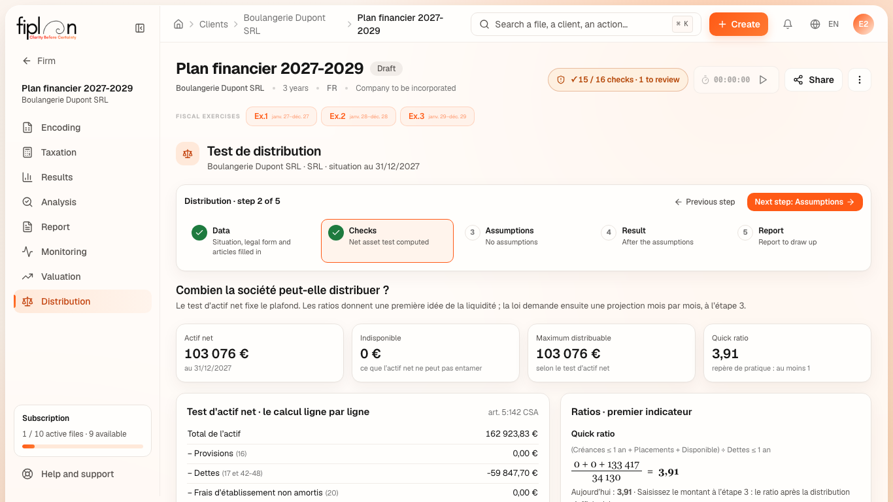Click the Subscription usage progress bar
Screen dimensions: 893x502
(x=82, y=446)
